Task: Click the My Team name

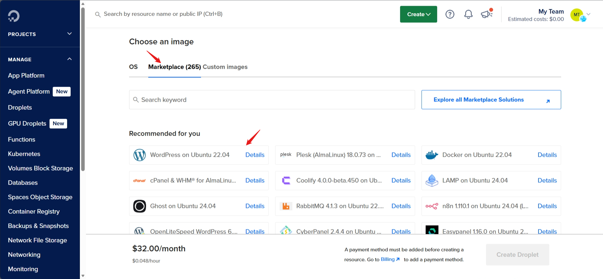Action: click(551, 12)
